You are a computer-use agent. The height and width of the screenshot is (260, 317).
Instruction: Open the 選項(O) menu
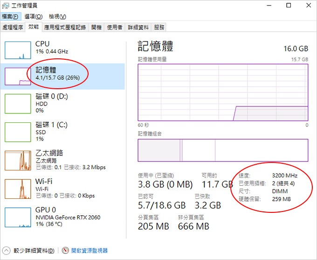pos(34,16)
